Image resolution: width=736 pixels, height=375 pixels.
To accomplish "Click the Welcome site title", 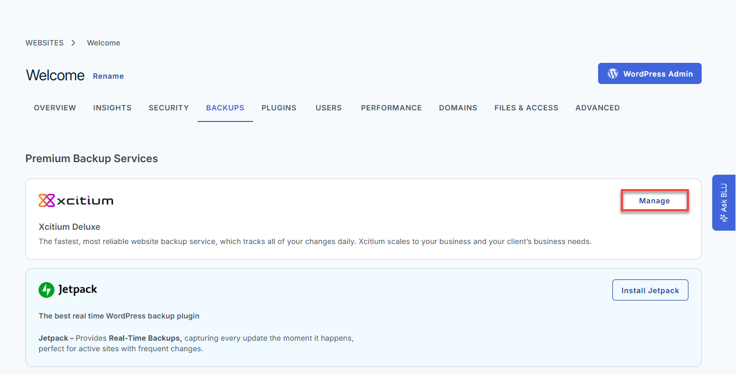I will (55, 75).
